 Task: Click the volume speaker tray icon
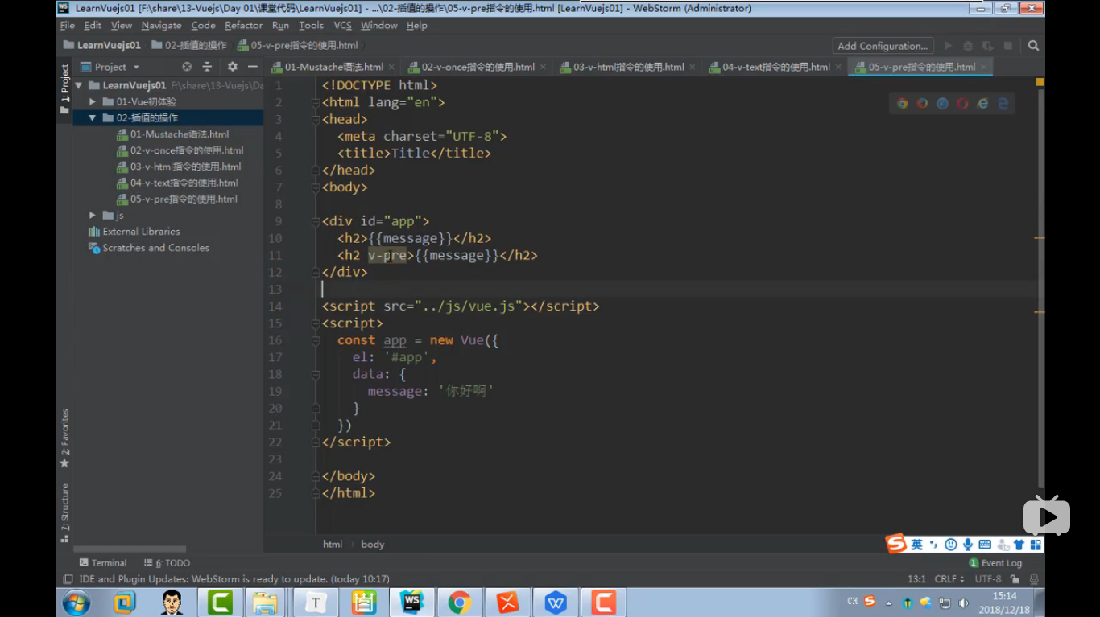(x=964, y=602)
